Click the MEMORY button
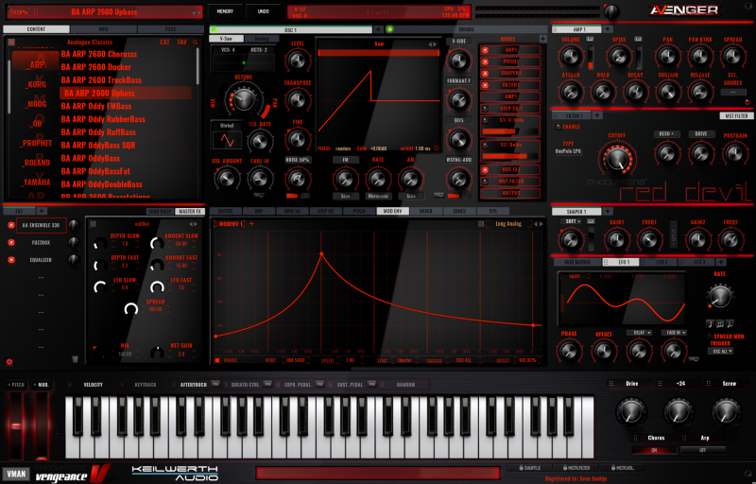The height and width of the screenshot is (484, 756). coord(225,11)
